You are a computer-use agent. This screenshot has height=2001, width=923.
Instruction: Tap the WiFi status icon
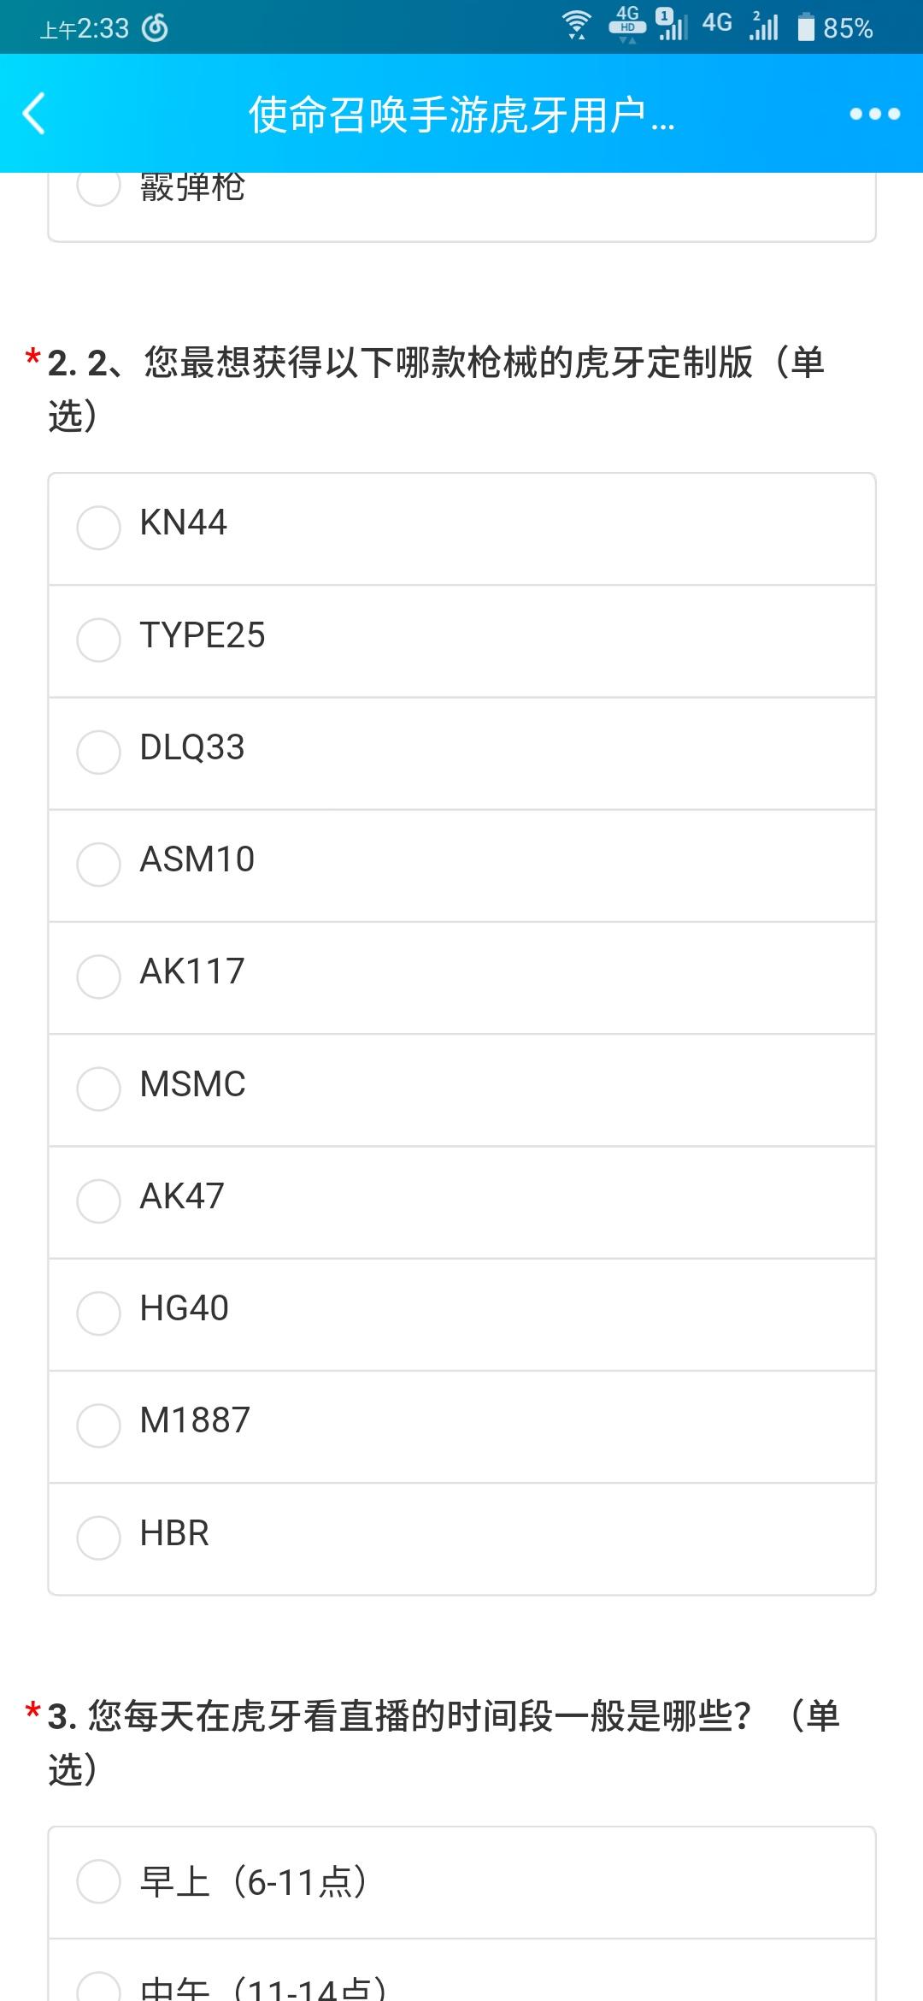(578, 26)
